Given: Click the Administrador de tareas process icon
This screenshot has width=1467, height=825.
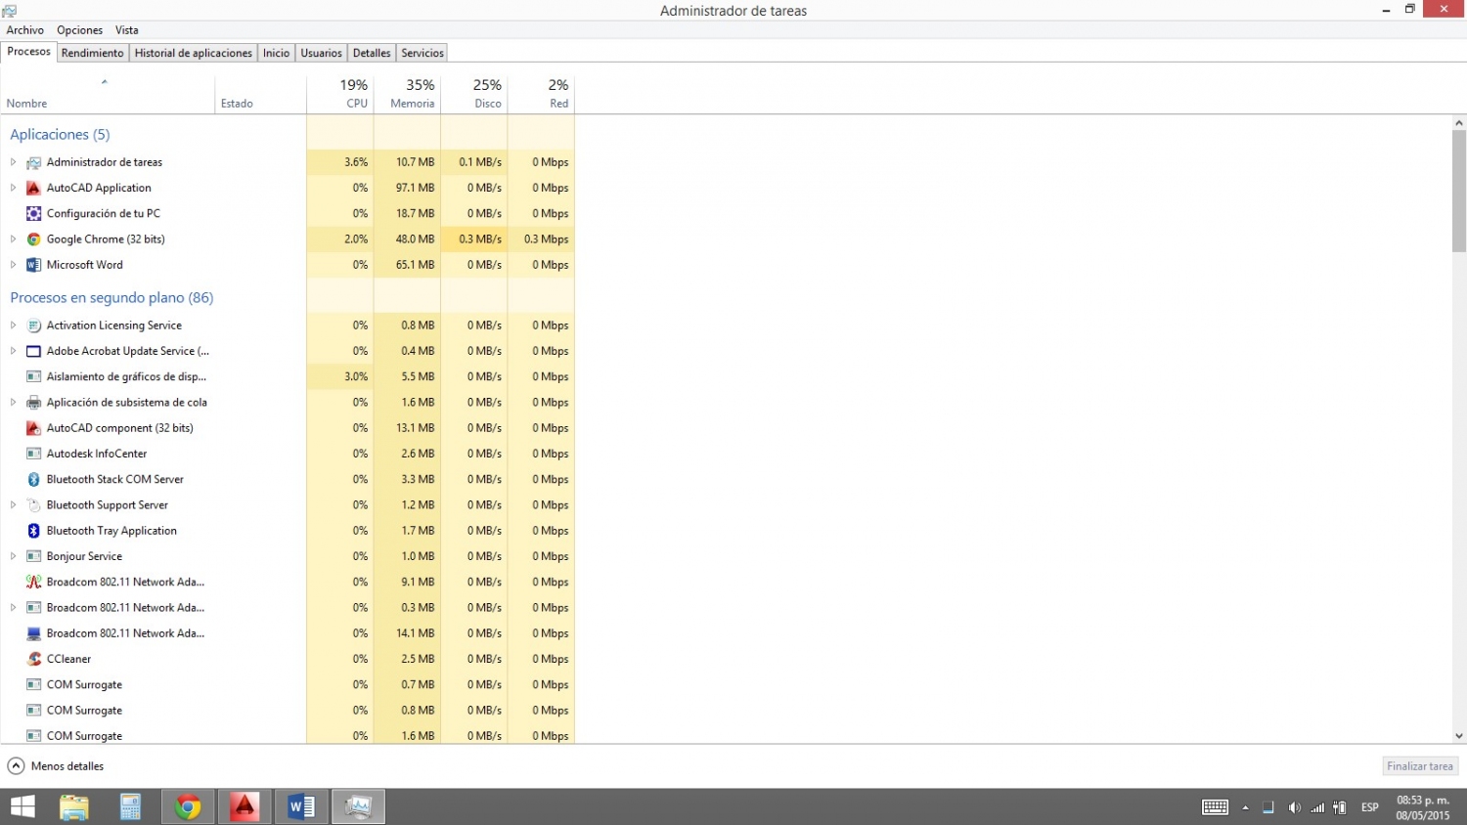Looking at the screenshot, I should (x=33, y=162).
